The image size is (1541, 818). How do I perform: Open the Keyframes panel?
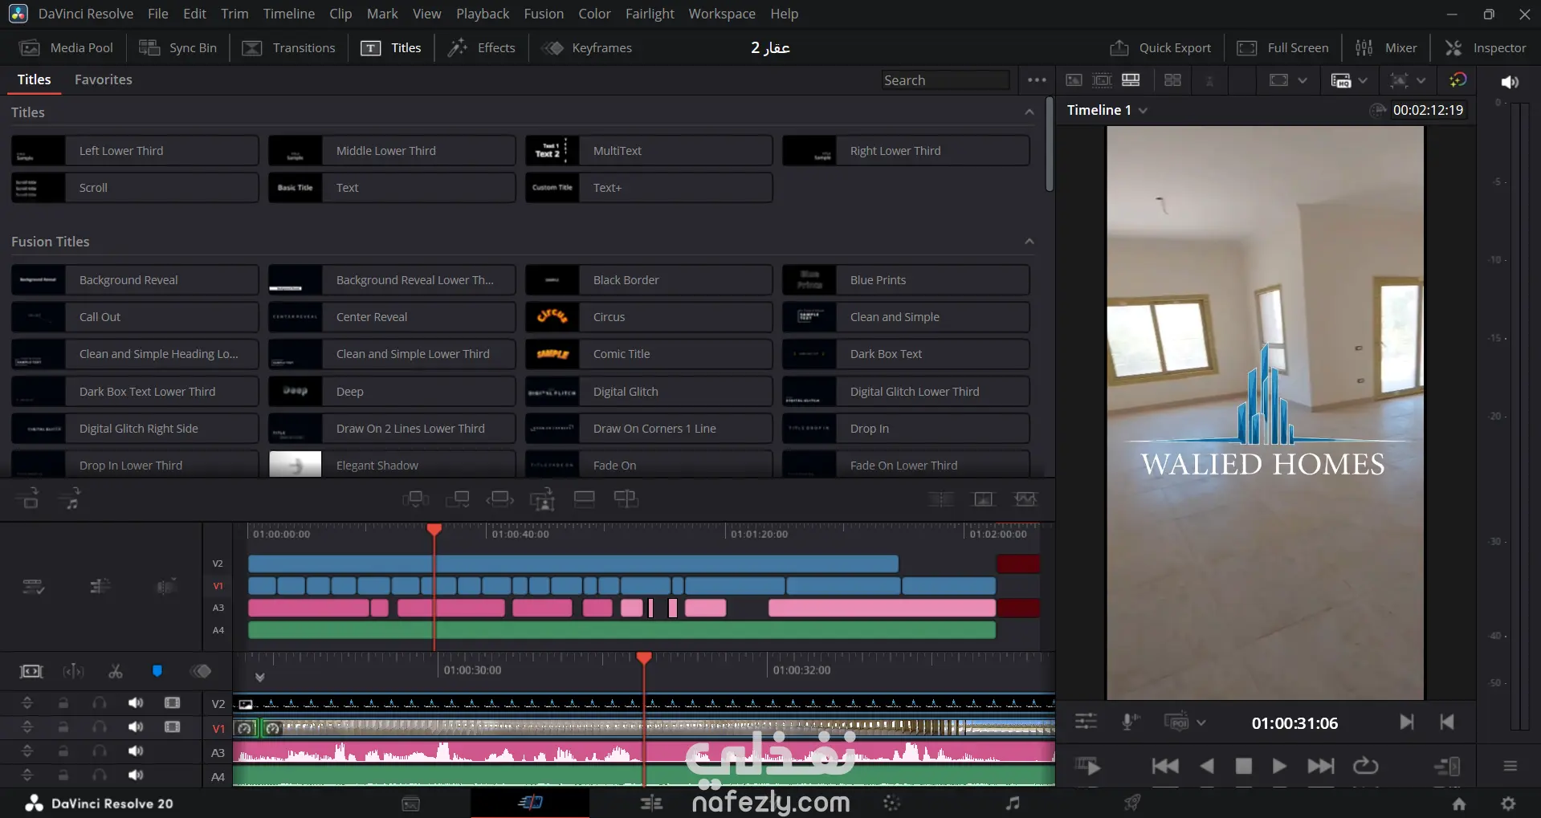pyautogui.click(x=586, y=48)
